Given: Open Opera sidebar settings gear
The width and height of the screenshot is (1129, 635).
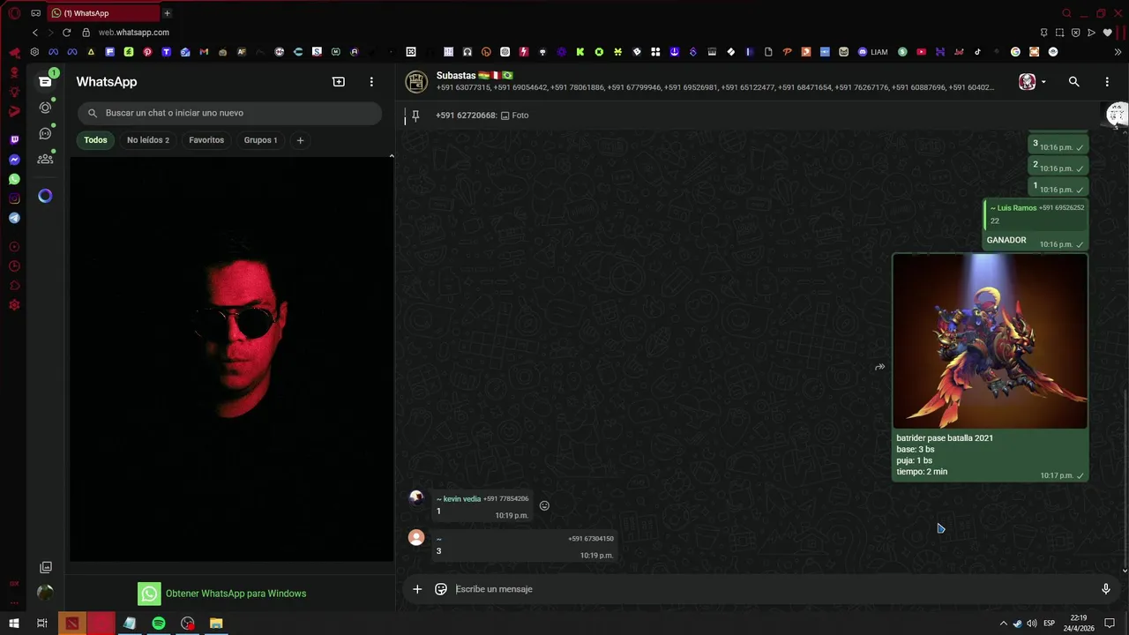Looking at the screenshot, I should pos(14,305).
